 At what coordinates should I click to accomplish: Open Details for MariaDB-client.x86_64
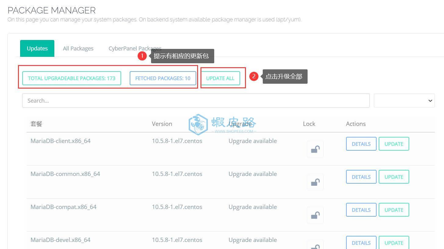coord(361,144)
